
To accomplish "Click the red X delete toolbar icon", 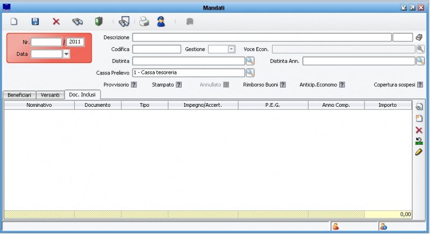I will pos(56,21).
